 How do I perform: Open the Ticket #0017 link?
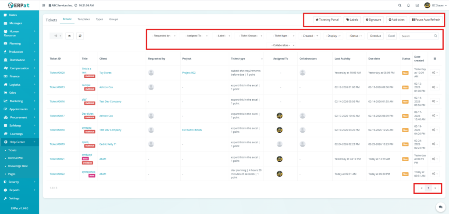tap(57, 116)
